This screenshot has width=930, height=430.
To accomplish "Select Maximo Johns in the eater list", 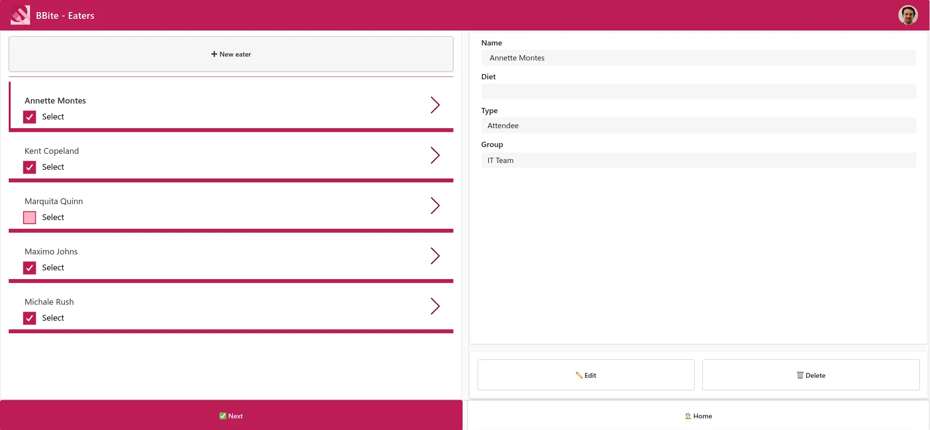I will tap(51, 252).
